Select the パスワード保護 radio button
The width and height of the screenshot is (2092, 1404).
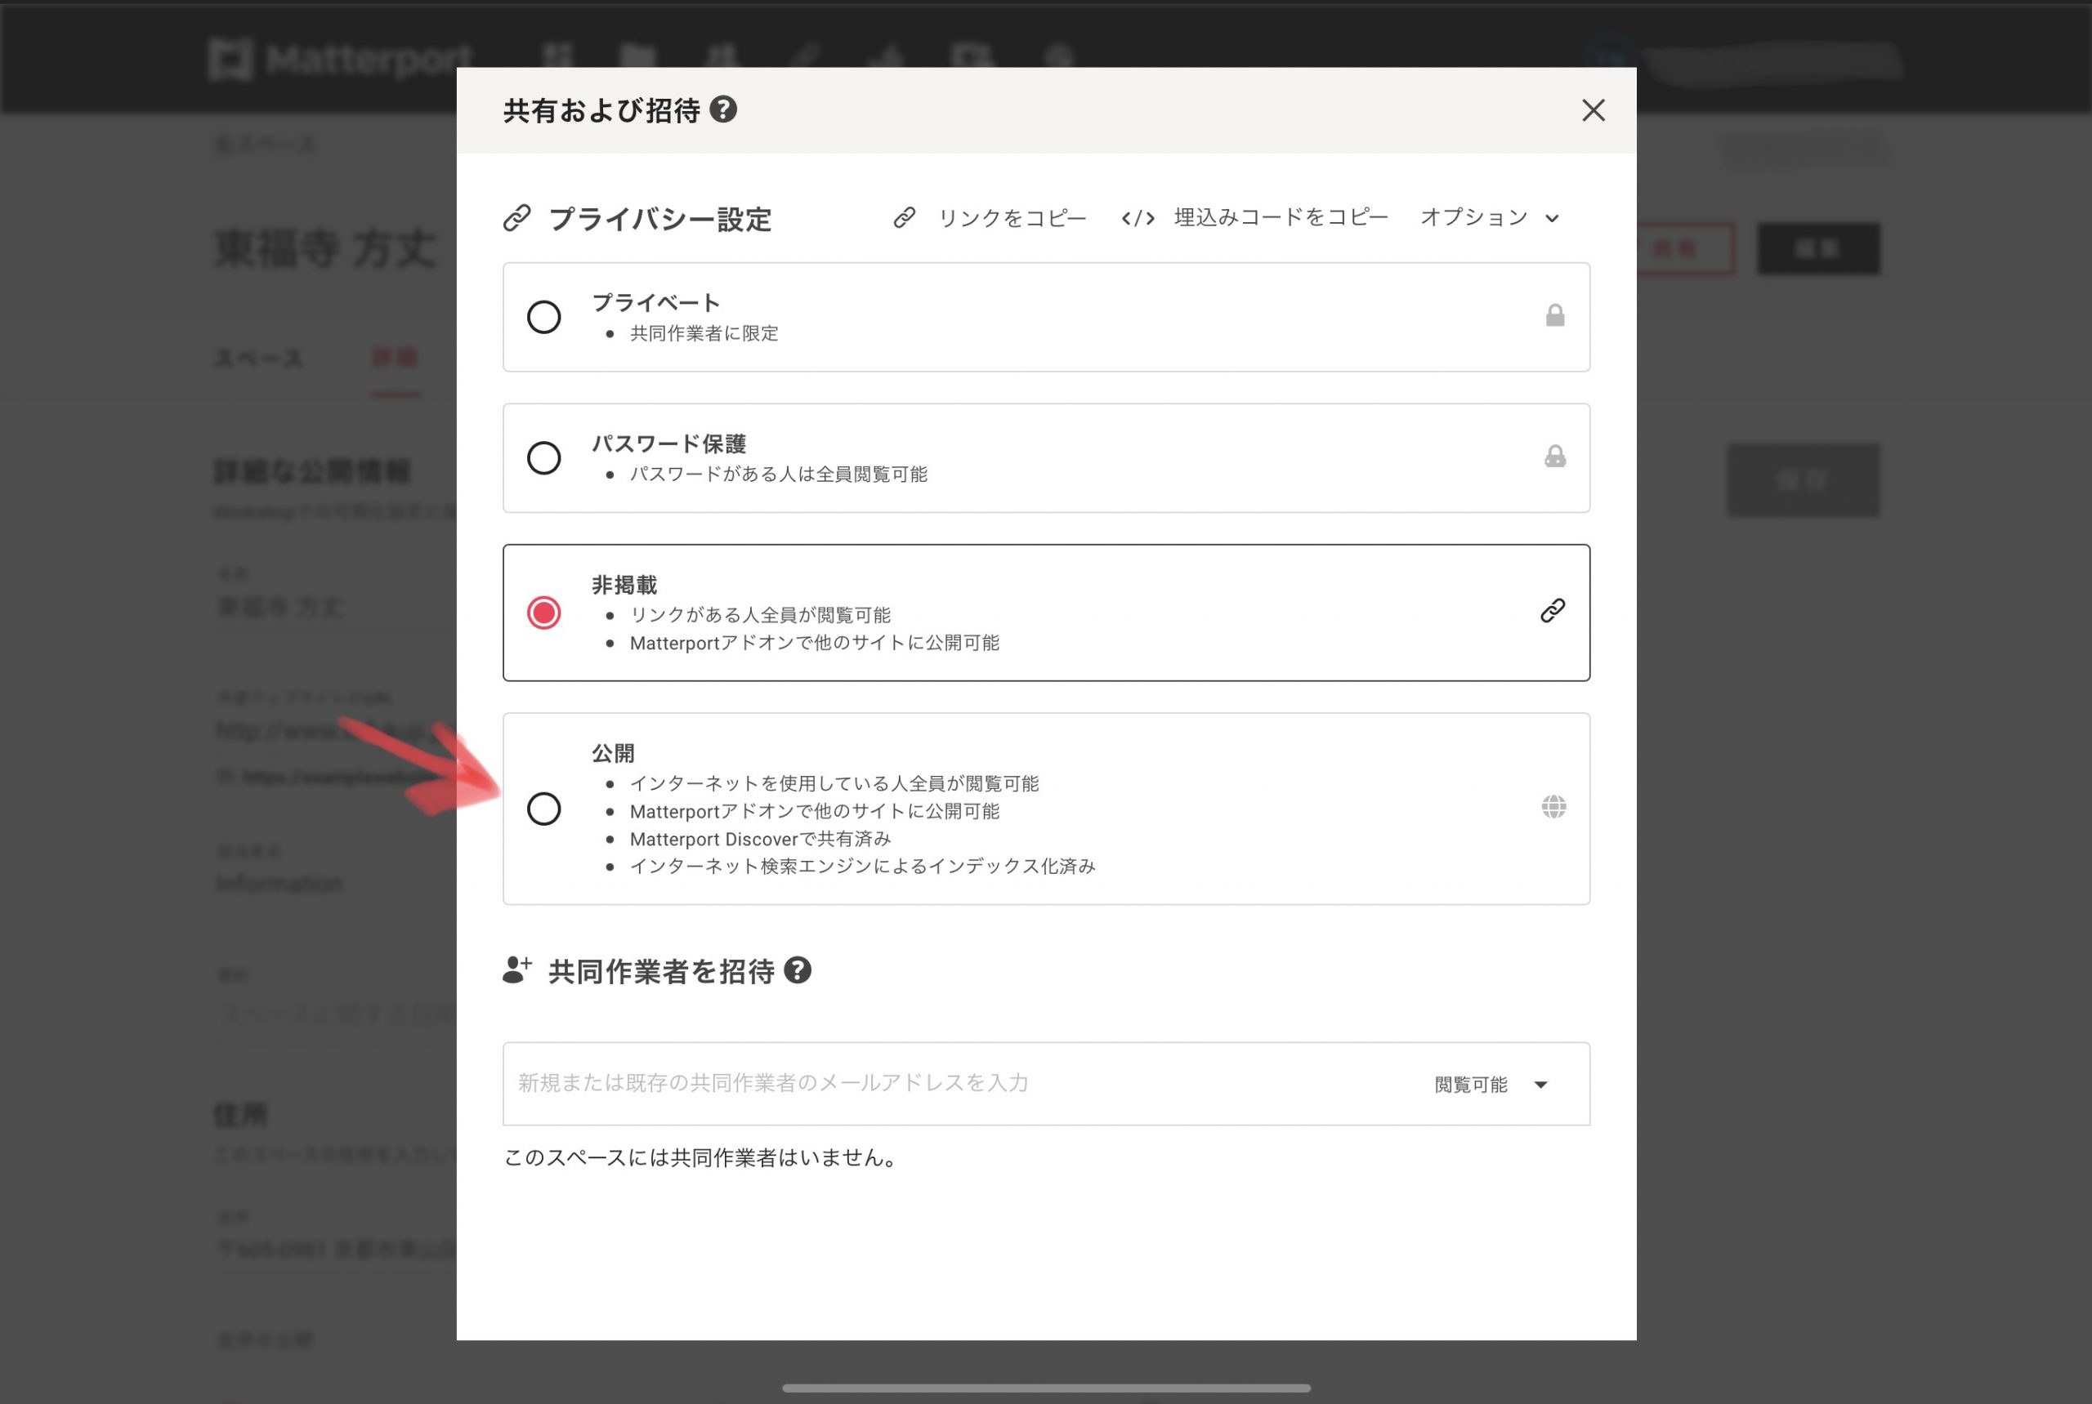(x=543, y=457)
